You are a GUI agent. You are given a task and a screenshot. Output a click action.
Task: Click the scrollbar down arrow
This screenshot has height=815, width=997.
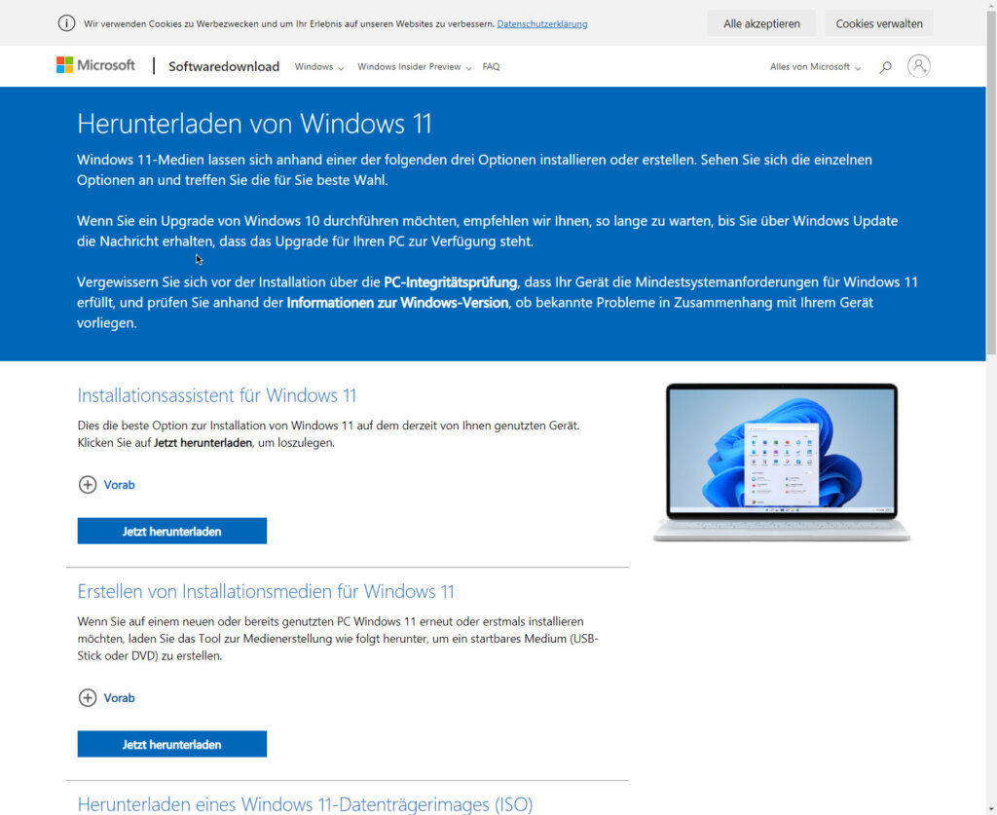tap(991, 809)
